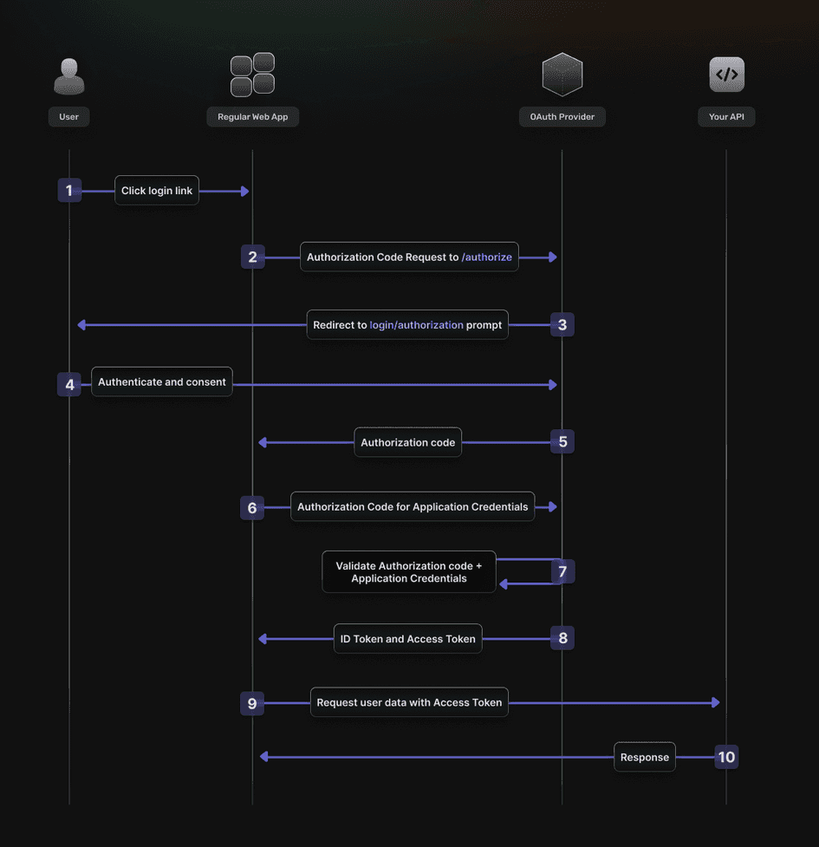Viewport: 819px width, 847px height.
Task: Click the "Authorization code" step label
Action: (407, 442)
